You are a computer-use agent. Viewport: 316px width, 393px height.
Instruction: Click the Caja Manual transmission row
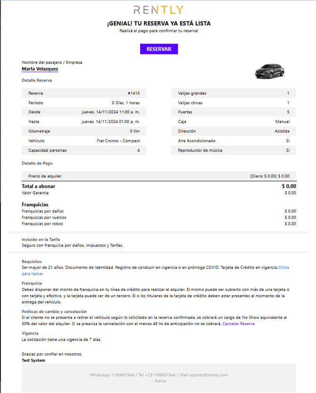click(x=233, y=122)
